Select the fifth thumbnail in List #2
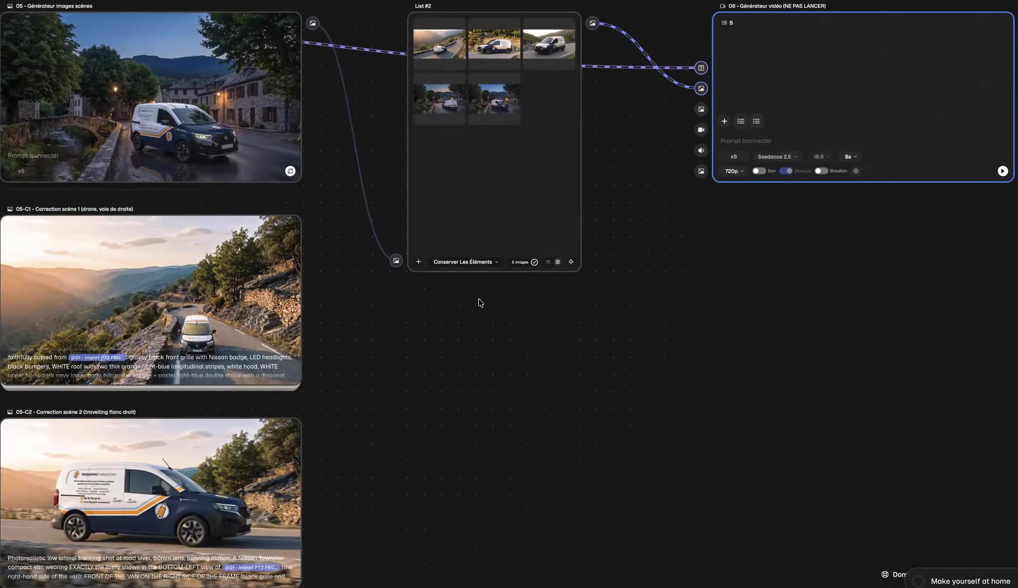1018x588 pixels. click(494, 99)
